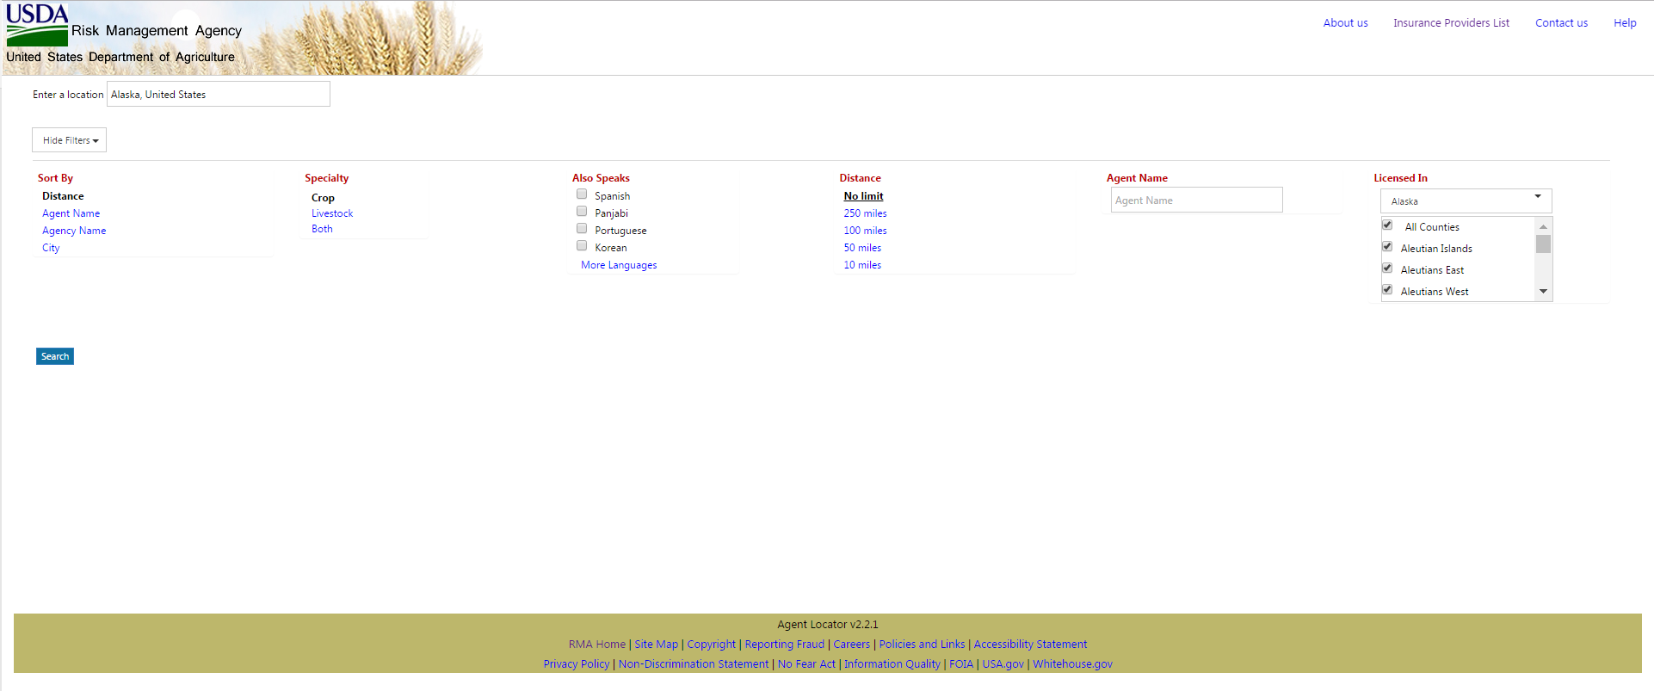
Task: Check the Spanish language box
Action: tap(582, 194)
